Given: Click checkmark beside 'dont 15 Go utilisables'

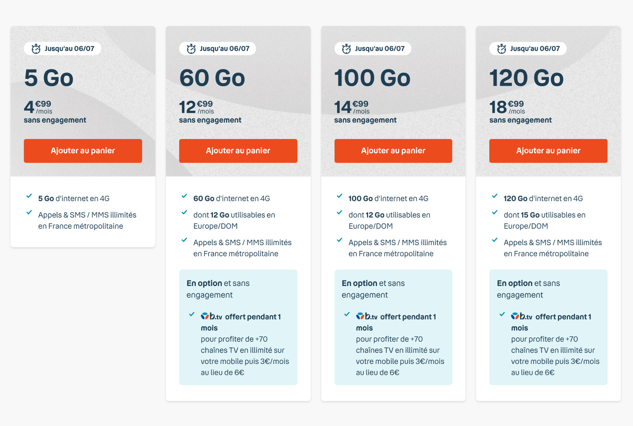Looking at the screenshot, I should click(495, 213).
